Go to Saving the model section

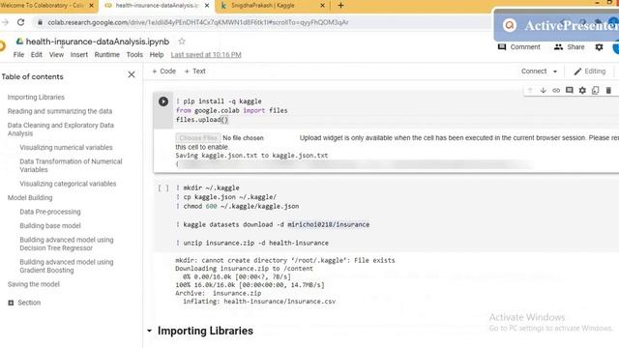[34, 284]
